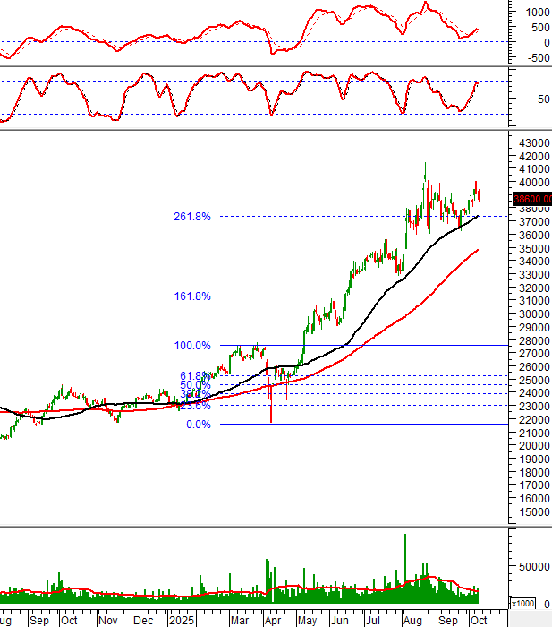Click the x1000 volume scale box
This screenshot has width=552, height=627.
(x=521, y=603)
